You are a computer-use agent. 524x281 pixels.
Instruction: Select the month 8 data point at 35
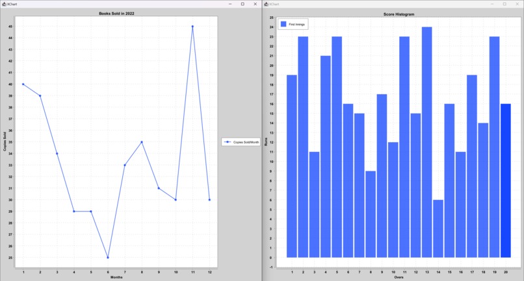(142, 142)
